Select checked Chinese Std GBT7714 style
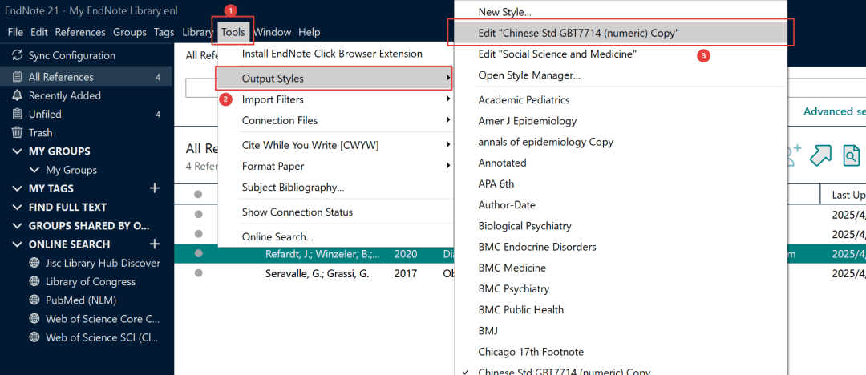866x375 pixels. click(565, 371)
